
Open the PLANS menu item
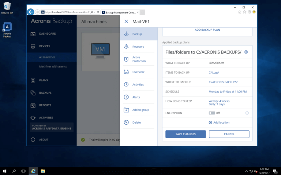44,80
